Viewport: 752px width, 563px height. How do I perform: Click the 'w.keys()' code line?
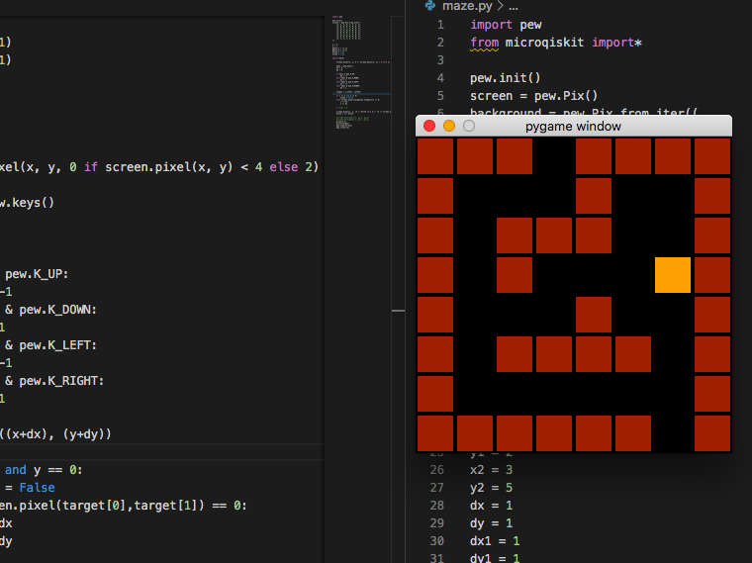[x=27, y=203]
